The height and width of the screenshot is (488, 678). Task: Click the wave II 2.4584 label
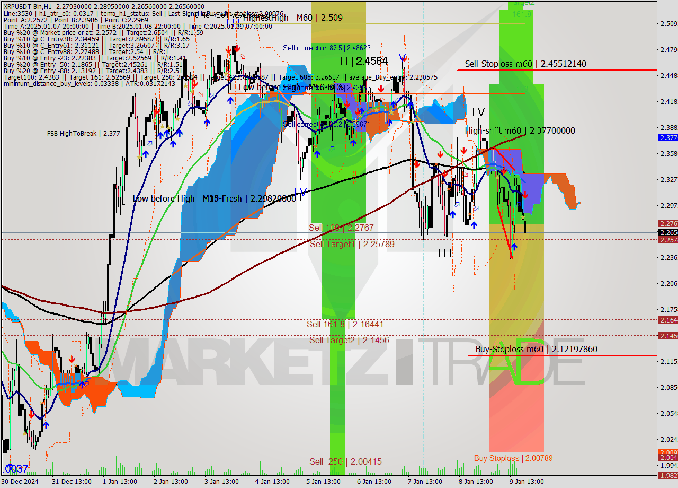(364, 61)
